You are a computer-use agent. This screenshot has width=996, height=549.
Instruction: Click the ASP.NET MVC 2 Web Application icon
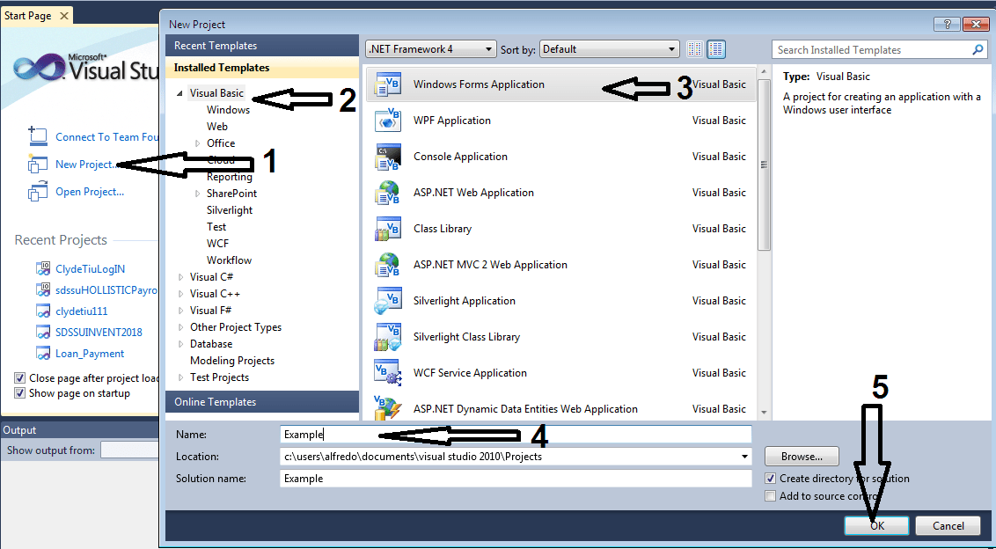(x=387, y=265)
